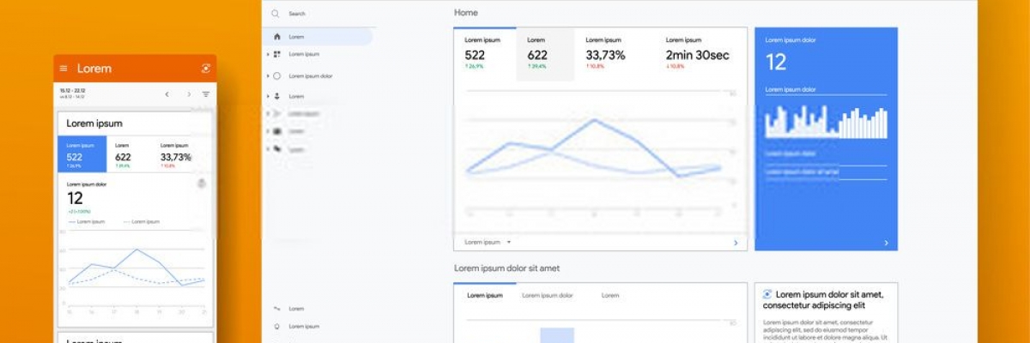This screenshot has width=1030, height=343.
Task: Click the arrow at blue card footer
Action: (x=886, y=243)
